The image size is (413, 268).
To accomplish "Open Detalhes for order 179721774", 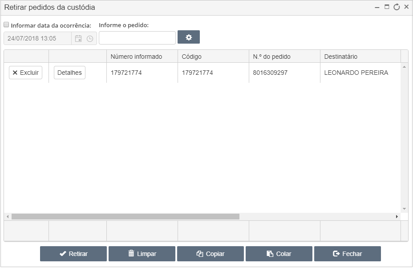I will pyautogui.click(x=69, y=73).
